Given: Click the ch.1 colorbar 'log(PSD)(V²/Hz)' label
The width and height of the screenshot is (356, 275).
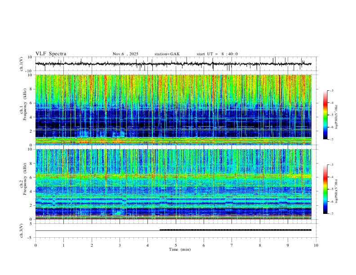Looking at the screenshot, I should pos(336,117).
